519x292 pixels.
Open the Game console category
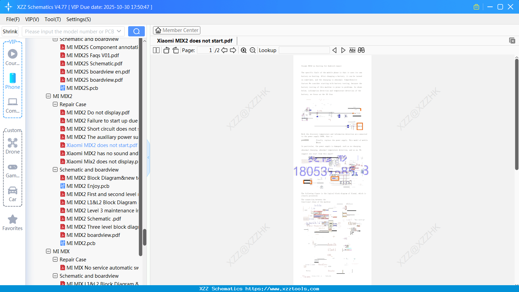click(x=13, y=170)
